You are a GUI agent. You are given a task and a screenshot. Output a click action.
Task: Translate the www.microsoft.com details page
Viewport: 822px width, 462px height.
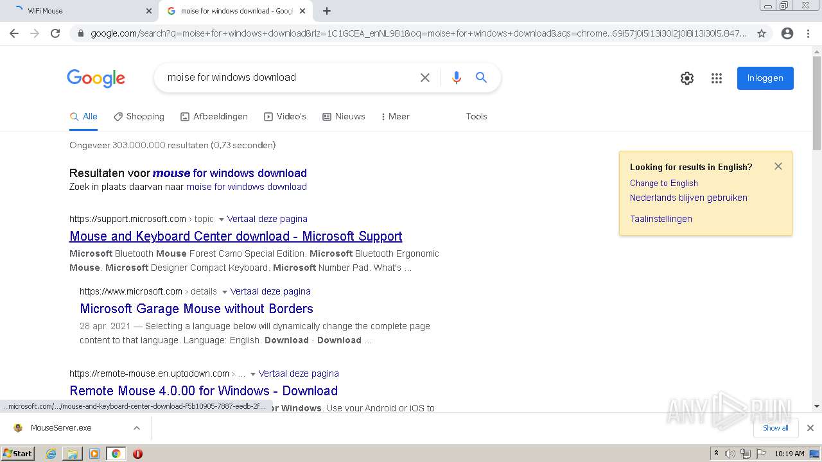coord(270,291)
